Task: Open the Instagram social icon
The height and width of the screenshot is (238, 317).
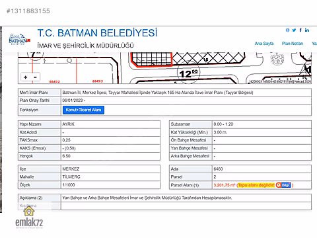Action: click(287, 30)
